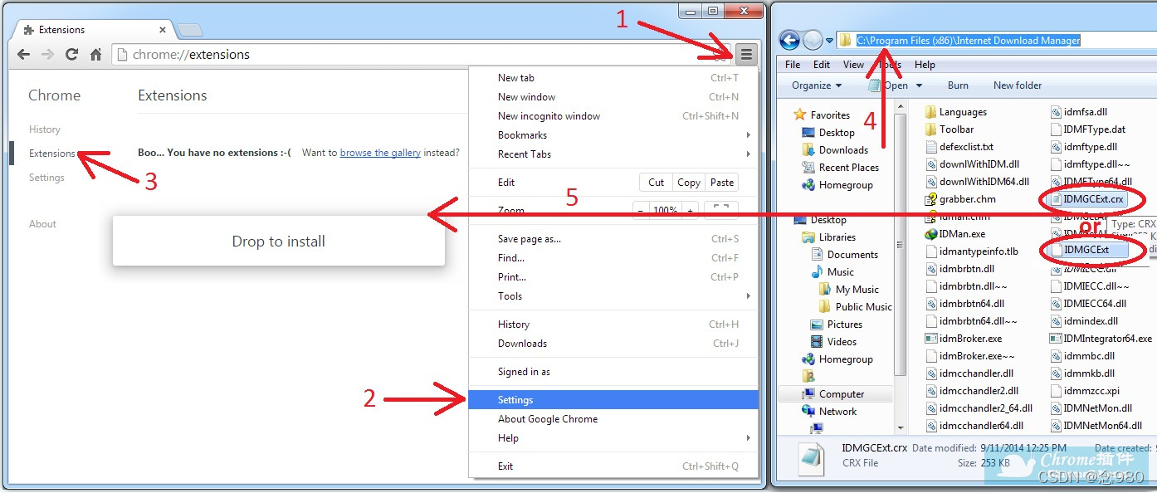1157x493 pixels.
Task: Expand the Organize dropdown
Action: [x=817, y=85]
